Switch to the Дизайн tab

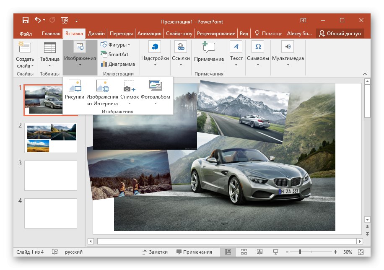click(96, 34)
